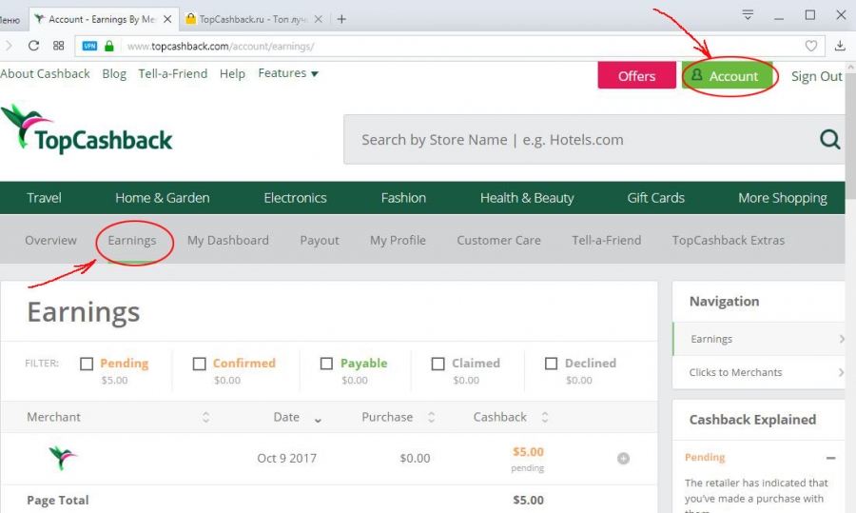This screenshot has height=513, width=856.
Task: Switch to the Earnings account tab
Action: point(132,241)
